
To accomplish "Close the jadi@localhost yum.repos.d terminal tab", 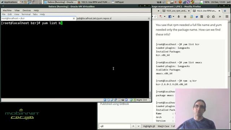I will (x=149, y=18).
